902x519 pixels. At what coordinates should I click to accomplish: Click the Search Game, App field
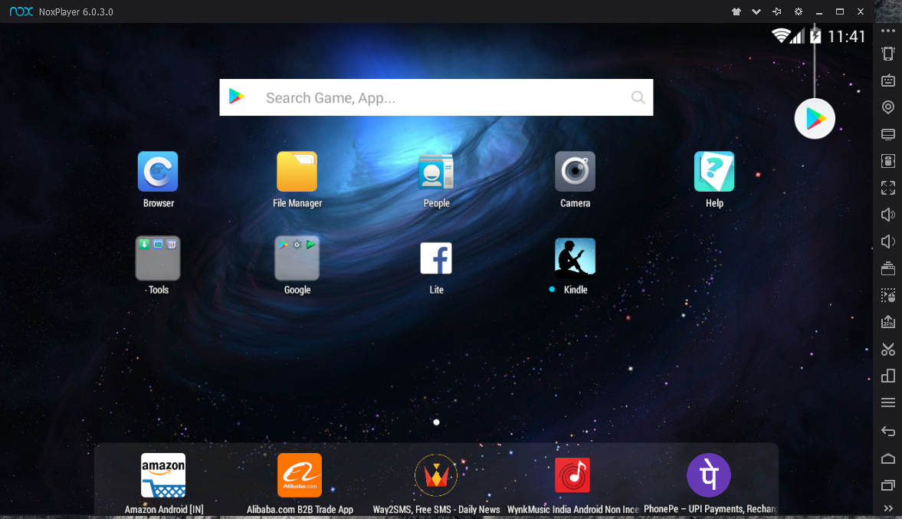(x=436, y=97)
